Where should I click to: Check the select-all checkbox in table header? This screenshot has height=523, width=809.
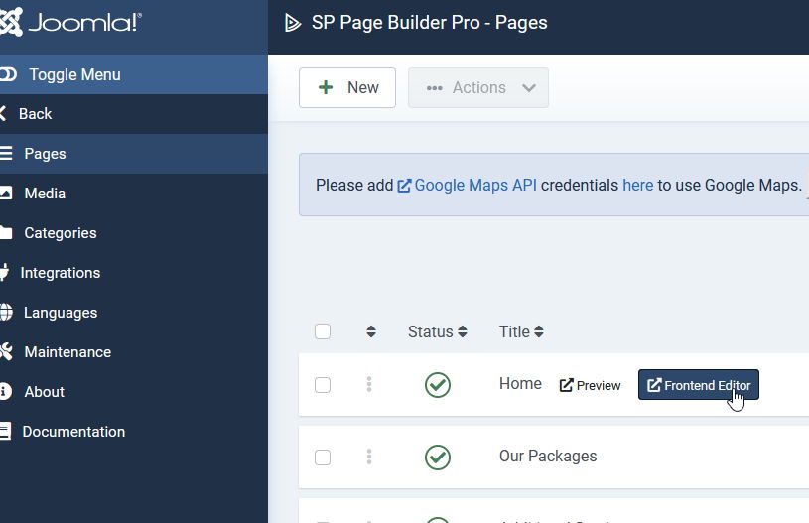tap(323, 332)
